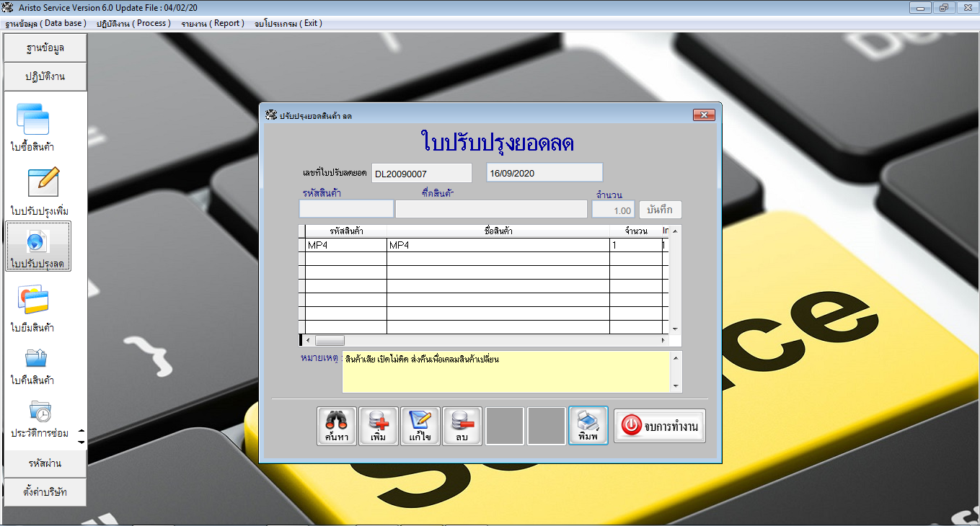Viewport: 980px width, 526px height.
Task: Expand the ปฏิบัติงาน sidebar section
Action: pyautogui.click(x=45, y=76)
